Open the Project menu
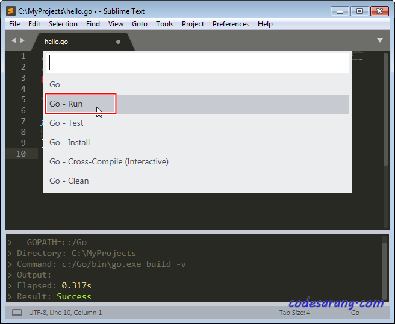Image resolution: width=395 pixels, height=324 pixels. pos(193,24)
